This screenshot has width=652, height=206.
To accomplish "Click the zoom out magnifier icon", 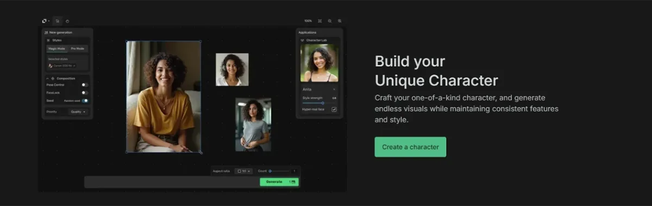I will tap(330, 21).
